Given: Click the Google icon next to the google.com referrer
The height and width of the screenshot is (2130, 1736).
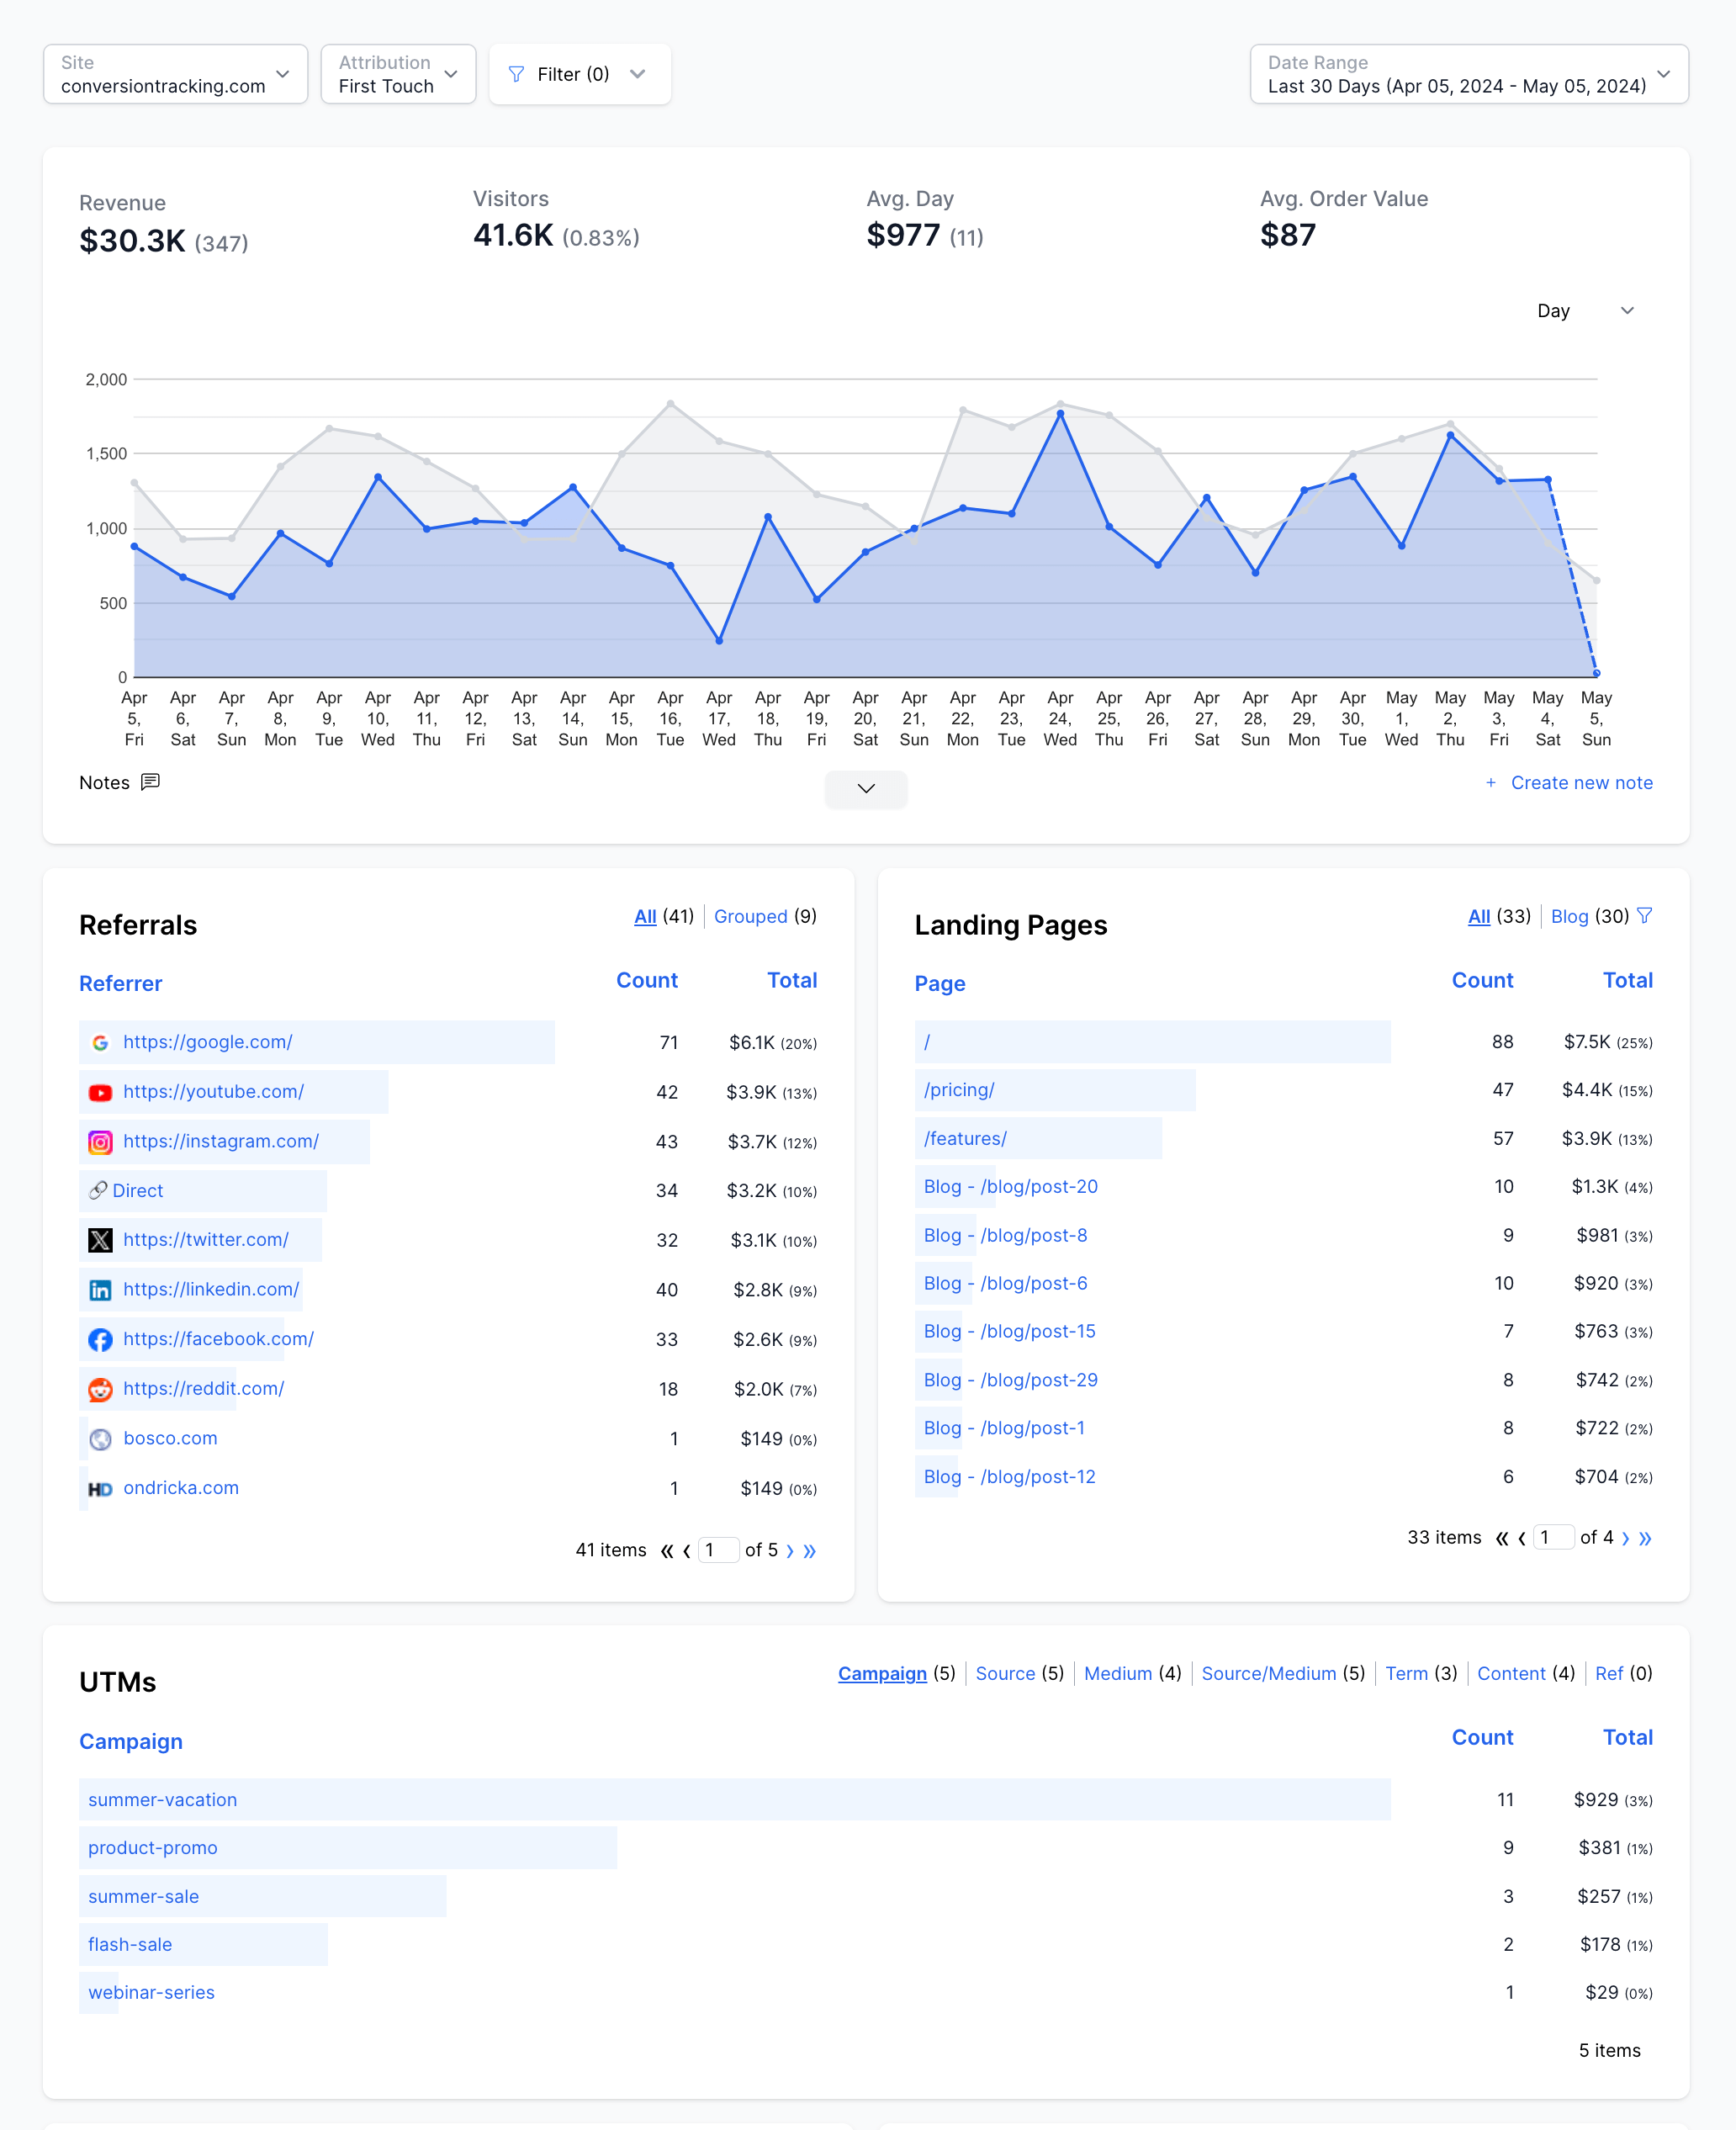Looking at the screenshot, I should [100, 1042].
